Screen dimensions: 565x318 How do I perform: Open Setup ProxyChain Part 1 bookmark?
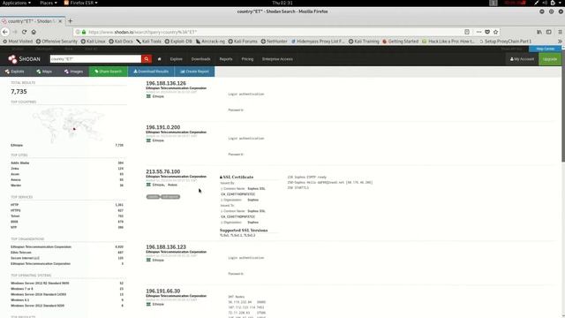505,42
